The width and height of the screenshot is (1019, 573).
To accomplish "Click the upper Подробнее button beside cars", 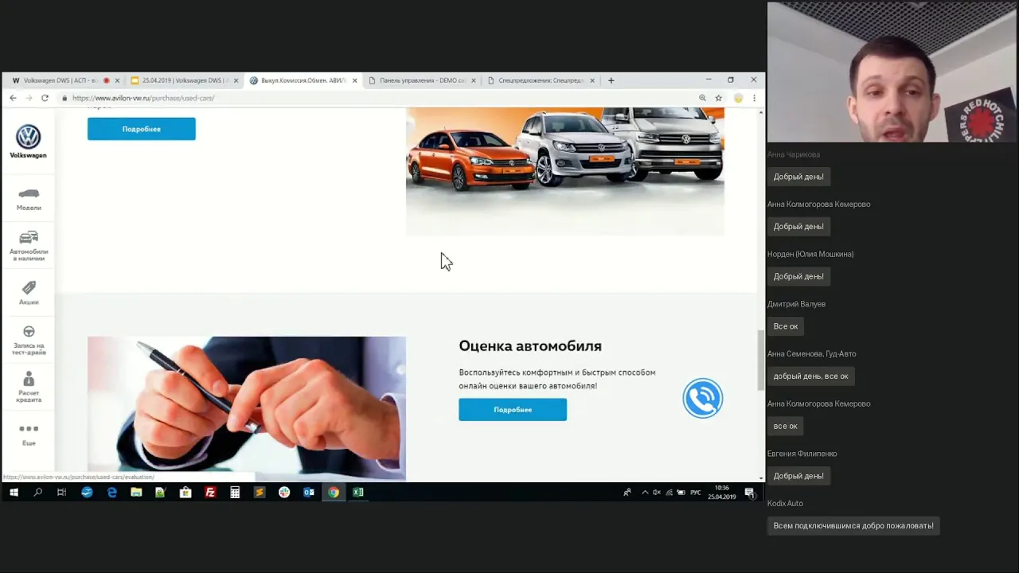I will pos(142,129).
